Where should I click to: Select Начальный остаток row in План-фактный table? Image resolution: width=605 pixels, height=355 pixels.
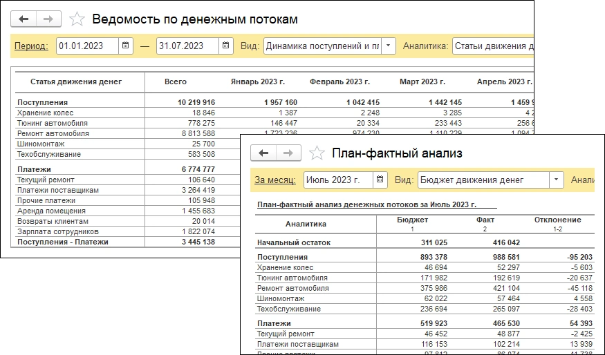click(293, 243)
